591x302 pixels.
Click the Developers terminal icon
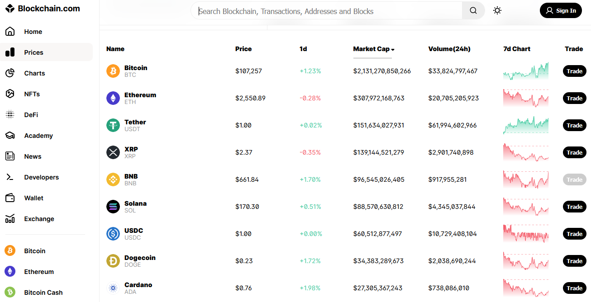tap(10, 177)
